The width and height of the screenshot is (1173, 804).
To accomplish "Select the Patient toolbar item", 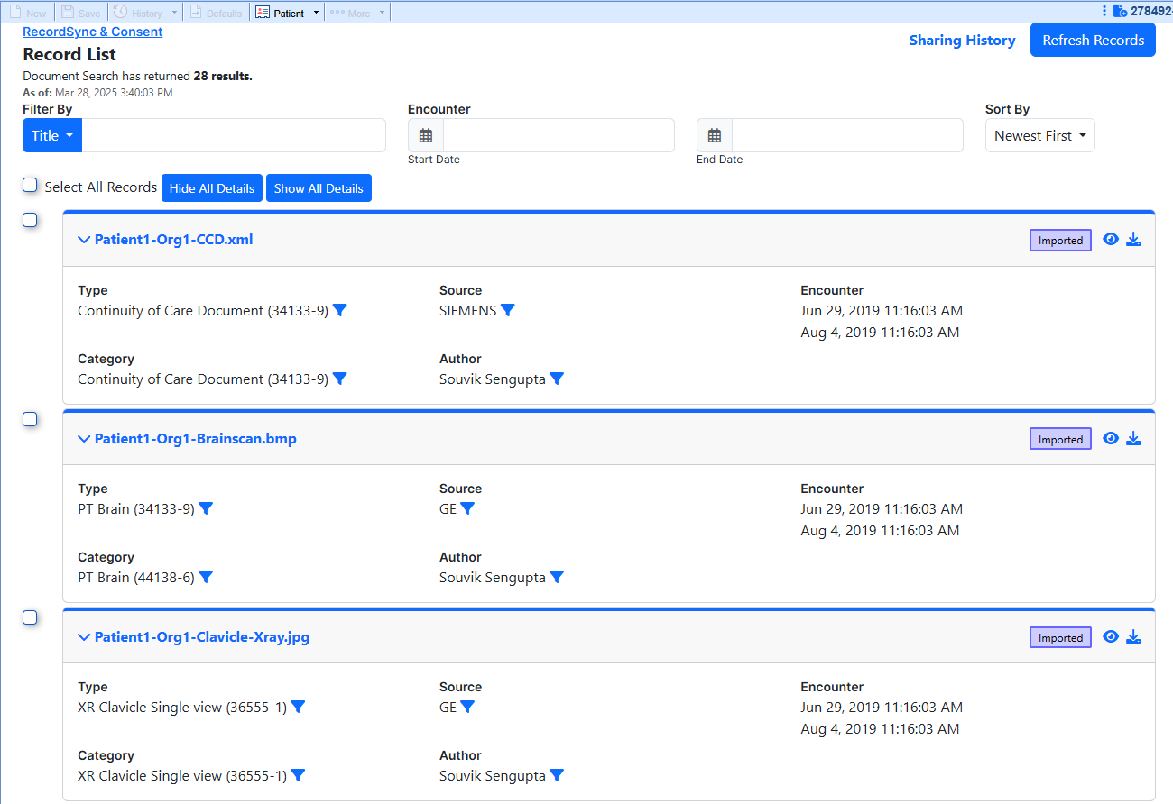I will coord(281,13).
